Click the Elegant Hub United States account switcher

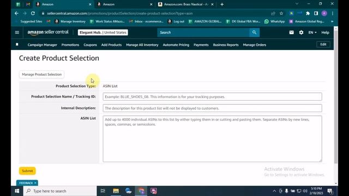coord(103,33)
